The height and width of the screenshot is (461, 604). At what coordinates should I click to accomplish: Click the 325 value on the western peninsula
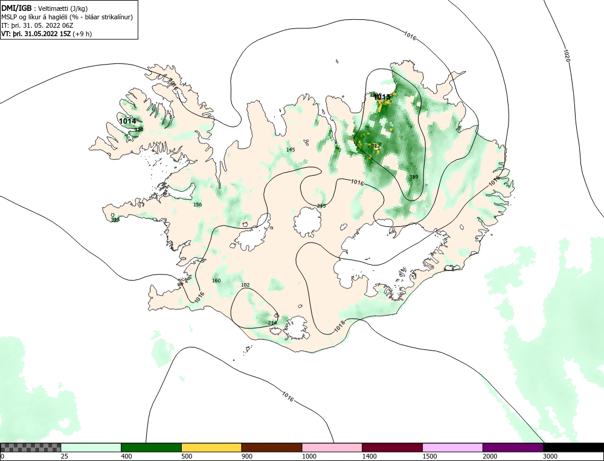point(115,220)
